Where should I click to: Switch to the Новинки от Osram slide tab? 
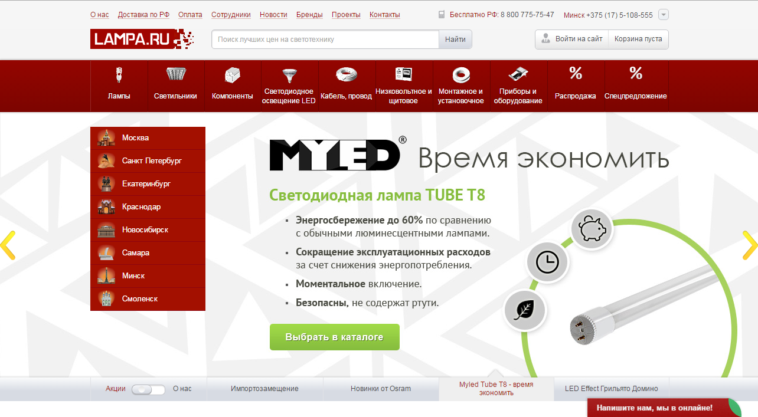[x=381, y=389]
